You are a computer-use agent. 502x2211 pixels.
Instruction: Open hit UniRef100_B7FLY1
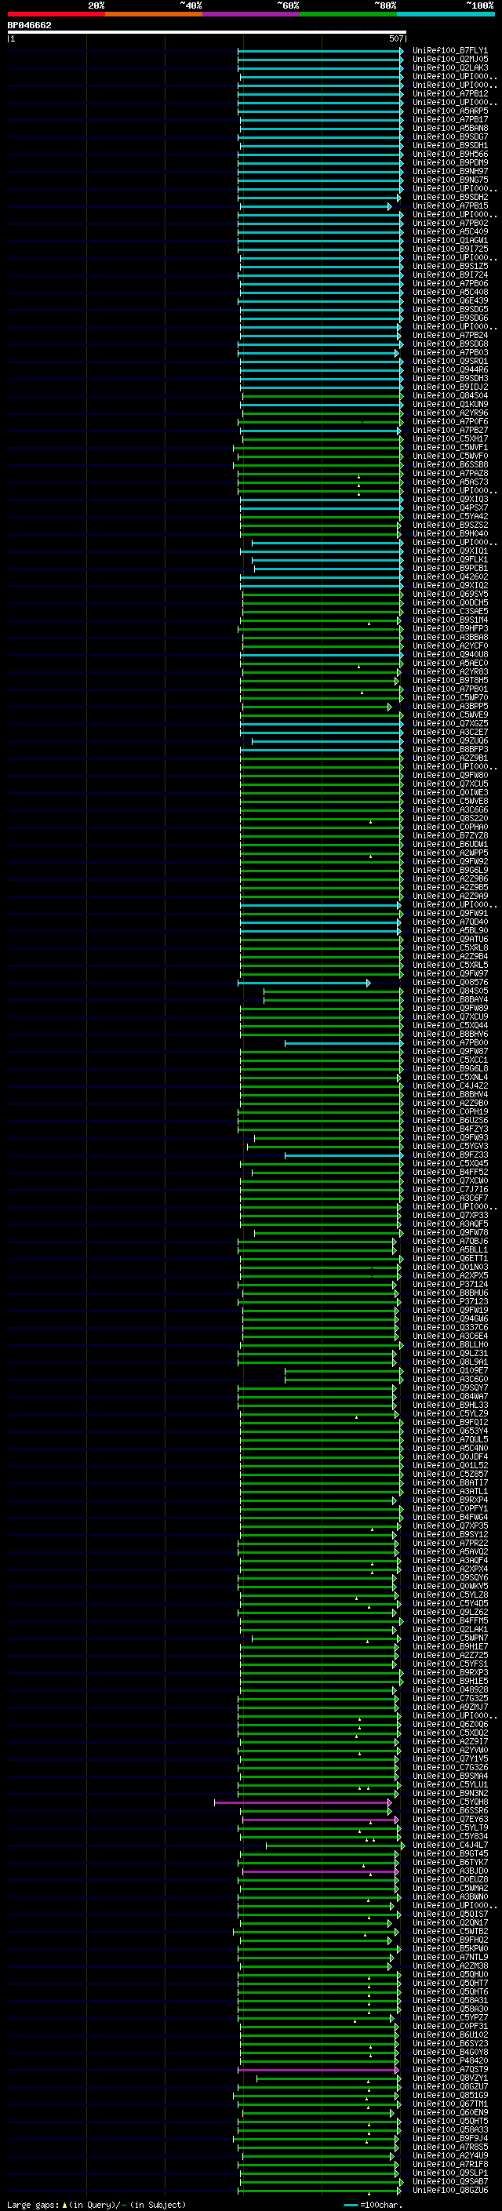pos(449,51)
